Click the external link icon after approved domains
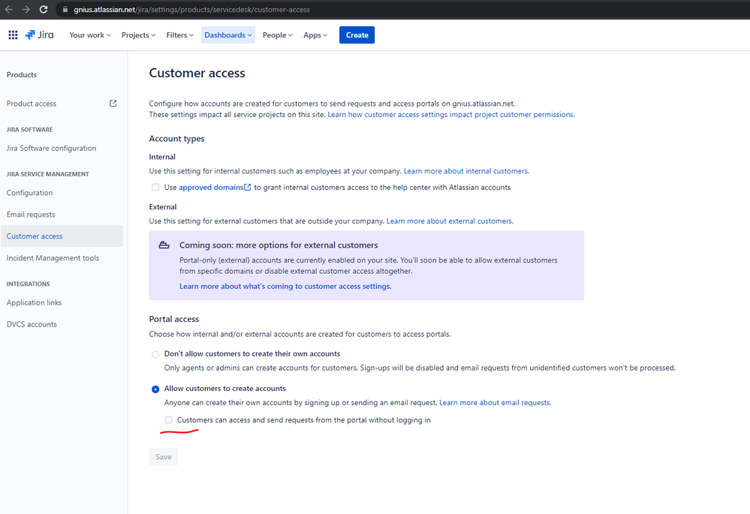The height and width of the screenshot is (514, 750). pos(247,188)
